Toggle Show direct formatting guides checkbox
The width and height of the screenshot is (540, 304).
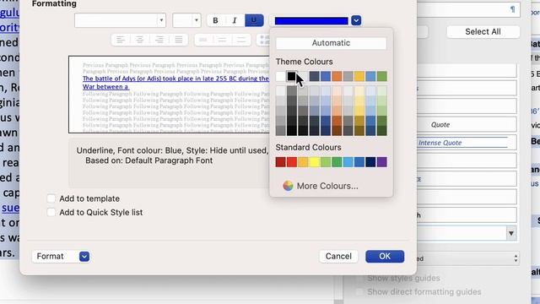click(x=359, y=292)
